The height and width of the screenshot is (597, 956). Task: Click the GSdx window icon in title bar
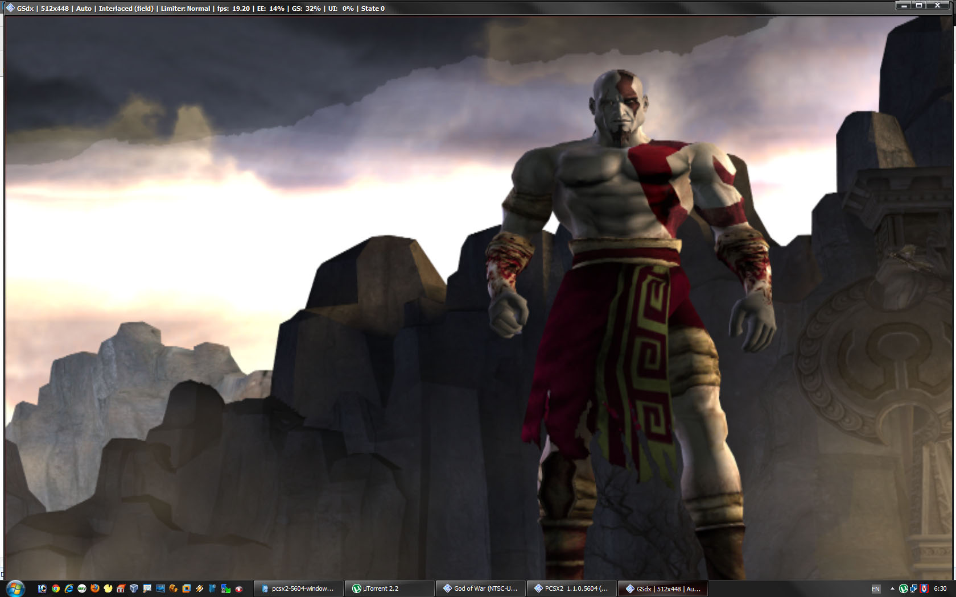click(x=10, y=8)
